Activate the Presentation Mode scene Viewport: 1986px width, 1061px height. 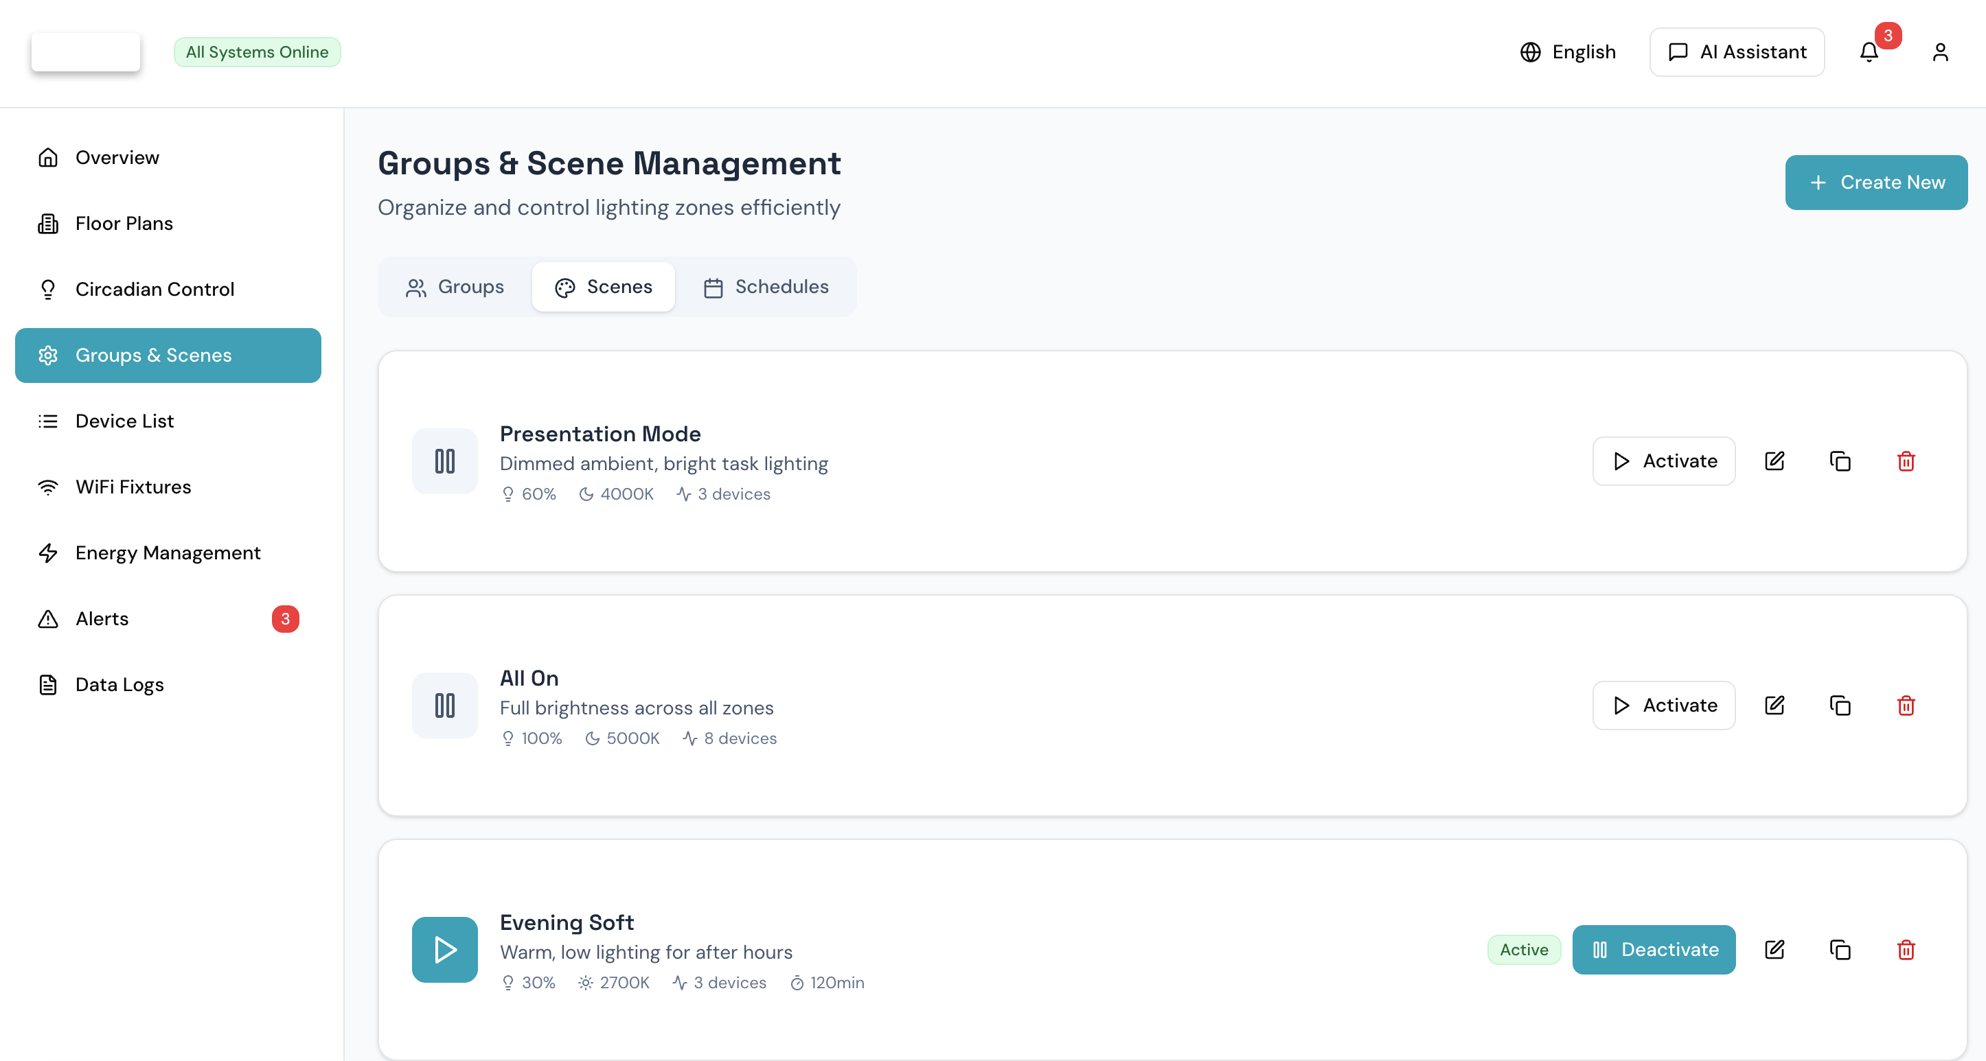coord(1663,460)
